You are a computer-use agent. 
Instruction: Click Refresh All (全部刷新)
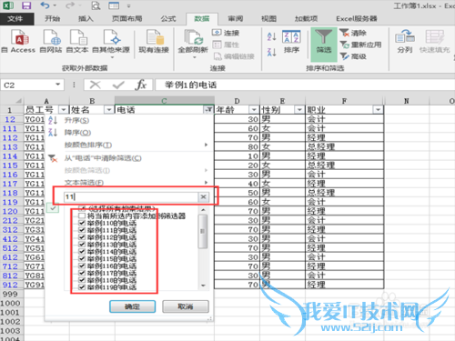(193, 43)
